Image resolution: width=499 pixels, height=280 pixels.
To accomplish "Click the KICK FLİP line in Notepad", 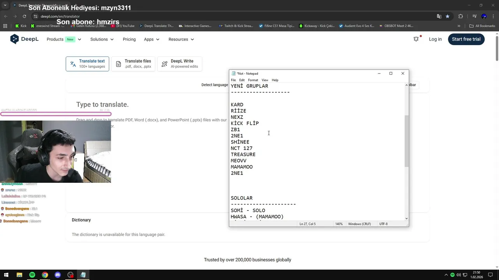I will (x=244, y=123).
